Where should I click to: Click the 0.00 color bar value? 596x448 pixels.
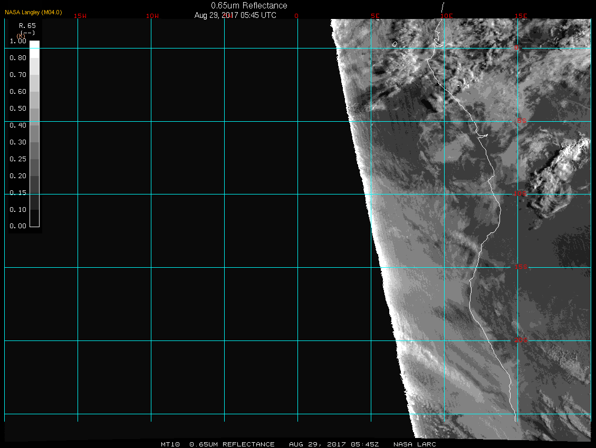18,226
